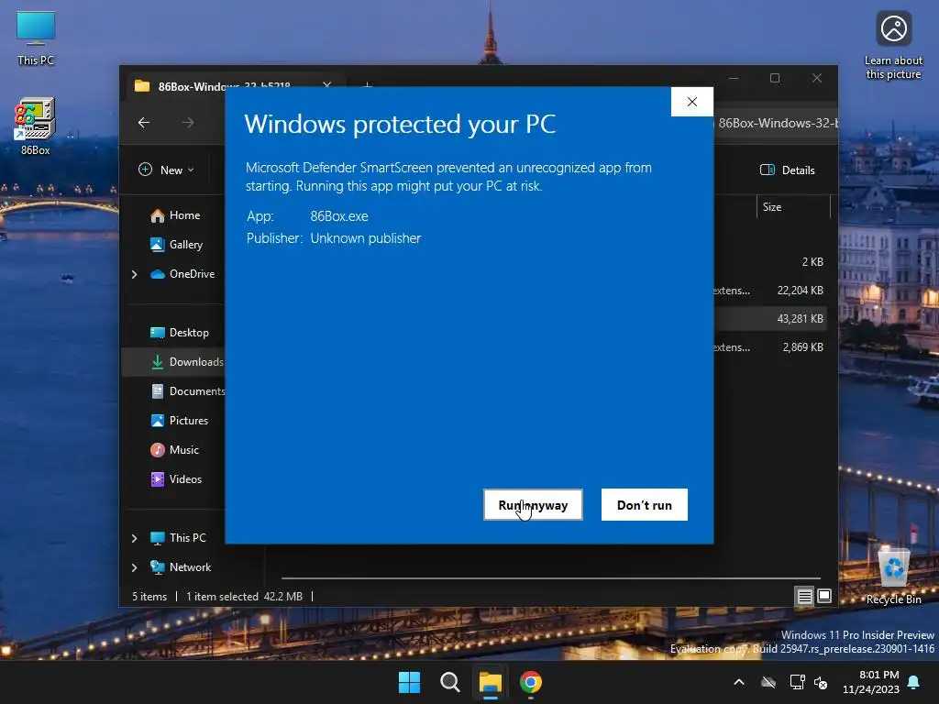Open Recycle Bin on desktop
This screenshot has height=704, width=939.
click(894, 576)
